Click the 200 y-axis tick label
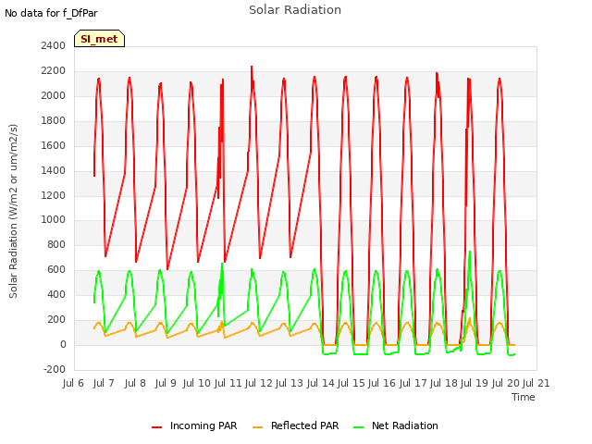 (x=56, y=320)
